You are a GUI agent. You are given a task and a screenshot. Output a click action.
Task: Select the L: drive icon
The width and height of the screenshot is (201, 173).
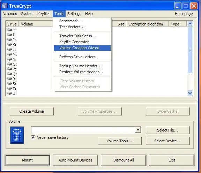click(9, 50)
